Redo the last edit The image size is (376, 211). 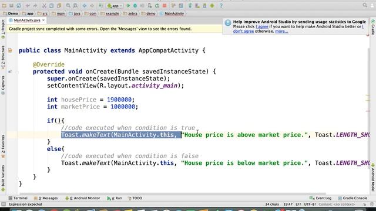click(x=35, y=5)
